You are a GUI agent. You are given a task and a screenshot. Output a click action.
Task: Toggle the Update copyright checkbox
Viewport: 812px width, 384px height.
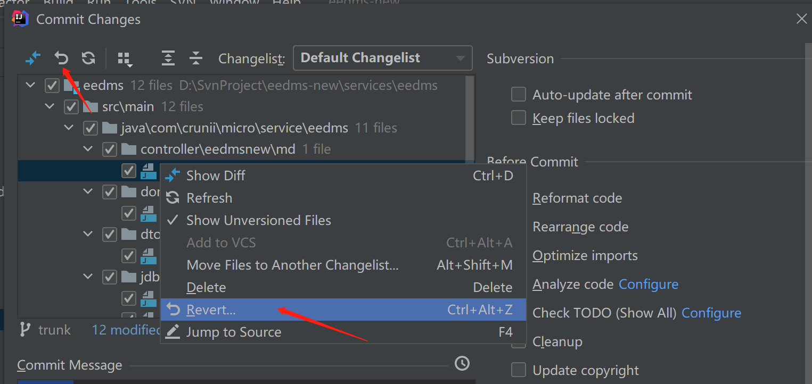pyautogui.click(x=519, y=370)
